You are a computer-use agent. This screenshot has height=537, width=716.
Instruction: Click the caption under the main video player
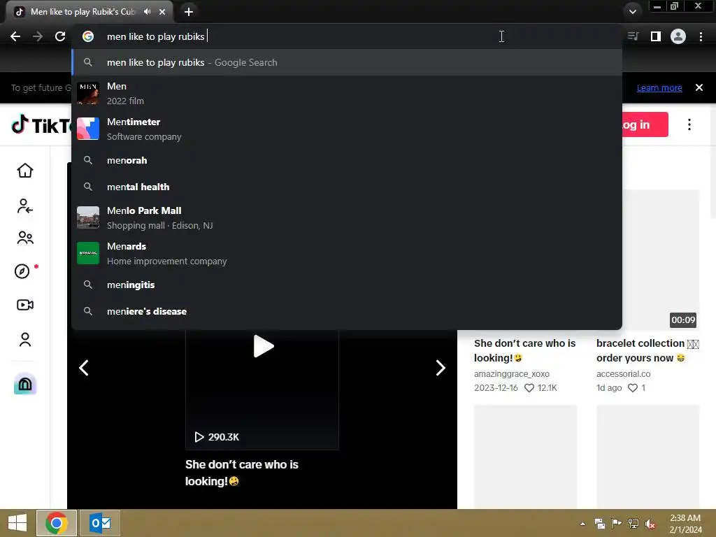coord(241,473)
